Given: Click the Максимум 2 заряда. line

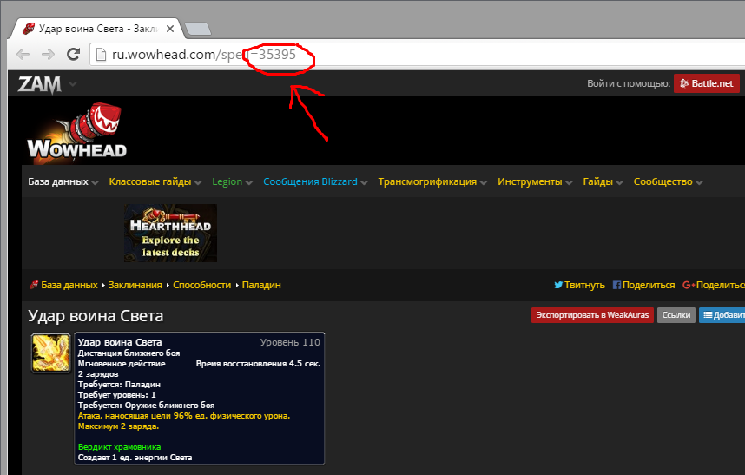Looking at the screenshot, I should pos(118,426).
